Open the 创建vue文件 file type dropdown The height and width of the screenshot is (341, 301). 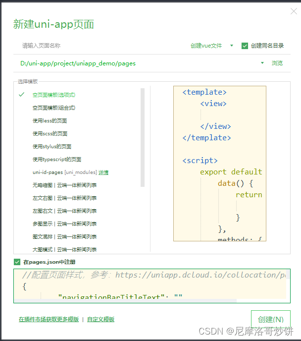click(x=212, y=46)
